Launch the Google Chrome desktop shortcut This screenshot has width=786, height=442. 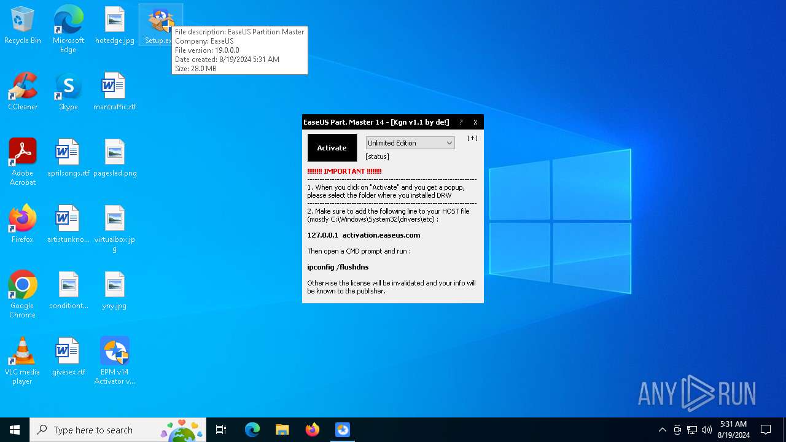pos(23,295)
